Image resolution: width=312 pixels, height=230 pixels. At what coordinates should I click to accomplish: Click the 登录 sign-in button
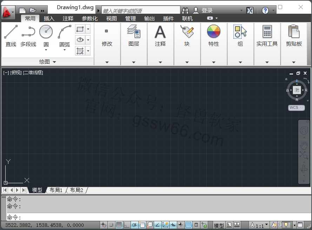tap(207, 11)
